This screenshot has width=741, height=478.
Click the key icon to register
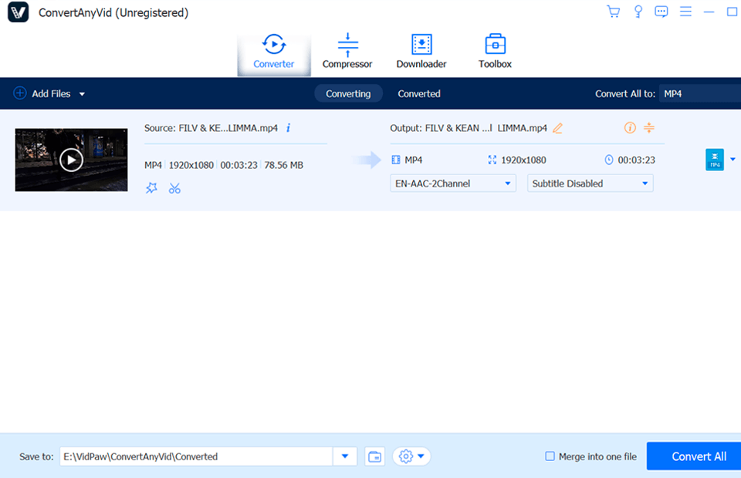pyautogui.click(x=638, y=12)
